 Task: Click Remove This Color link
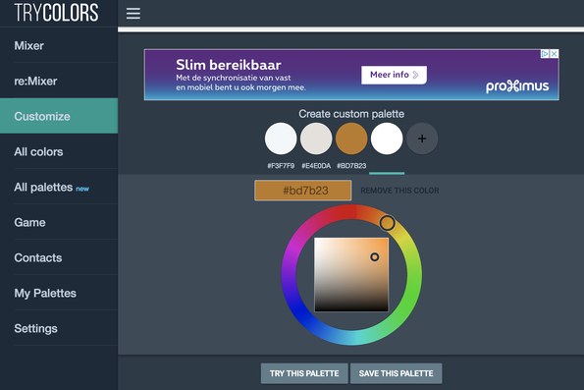tap(399, 191)
